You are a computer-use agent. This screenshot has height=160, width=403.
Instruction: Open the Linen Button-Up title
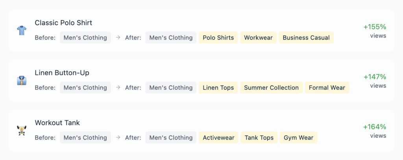[62, 73]
